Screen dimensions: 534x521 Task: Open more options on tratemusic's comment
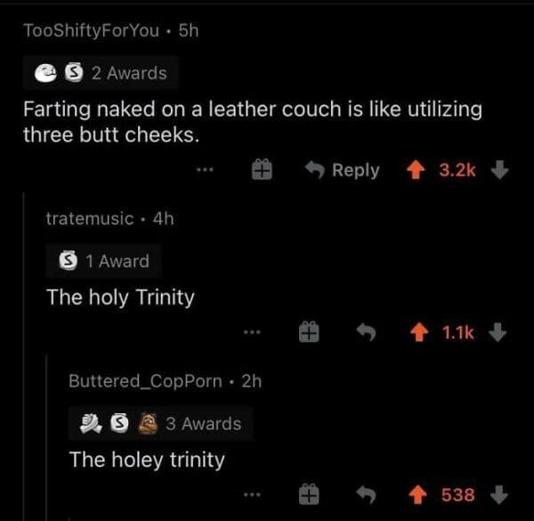254,332
